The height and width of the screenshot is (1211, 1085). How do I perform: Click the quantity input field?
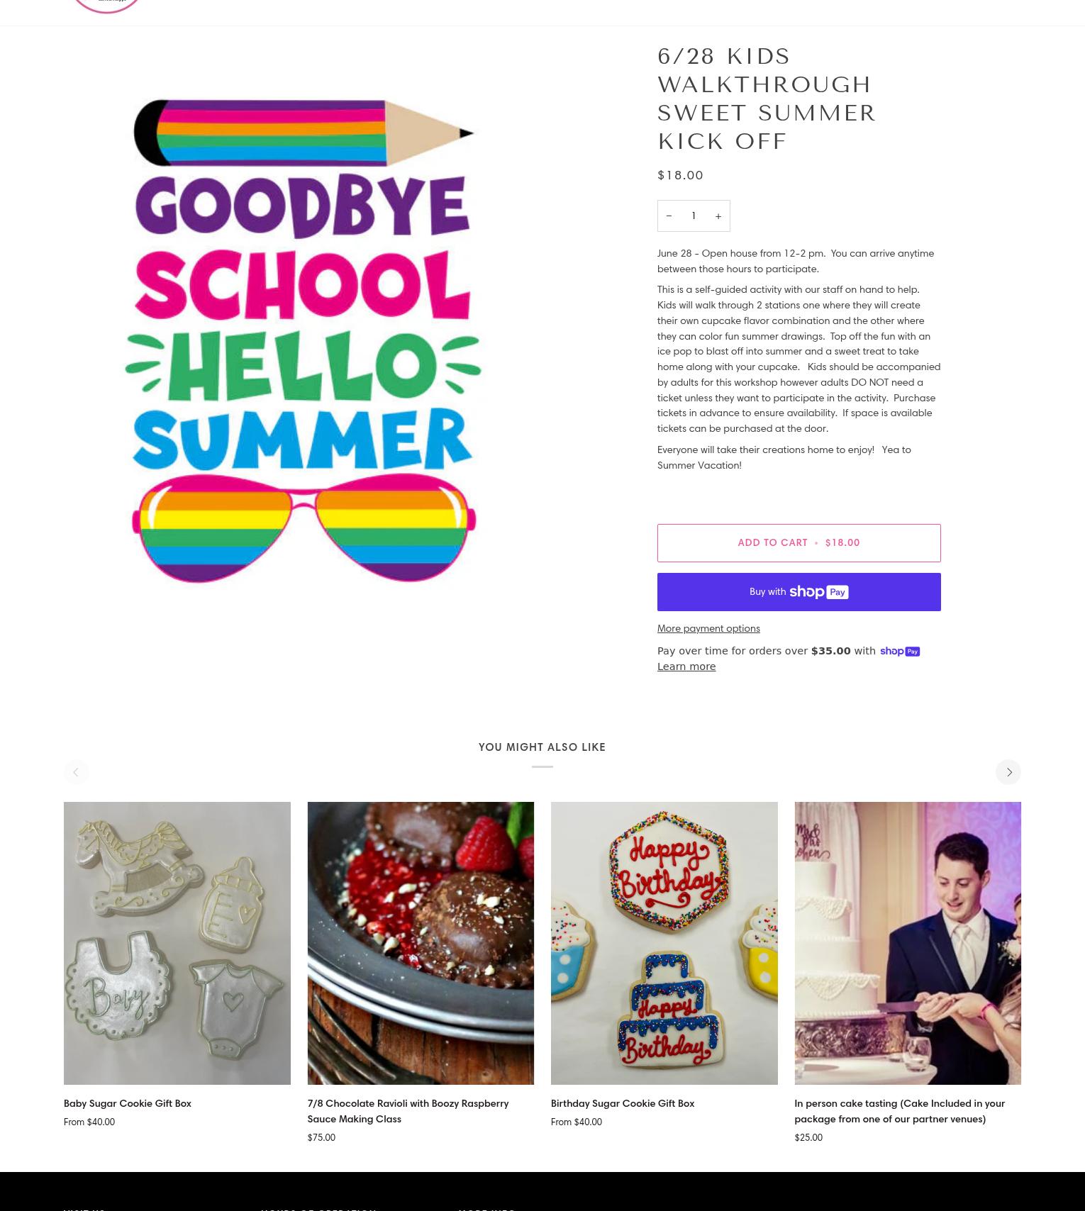[694, 216]
